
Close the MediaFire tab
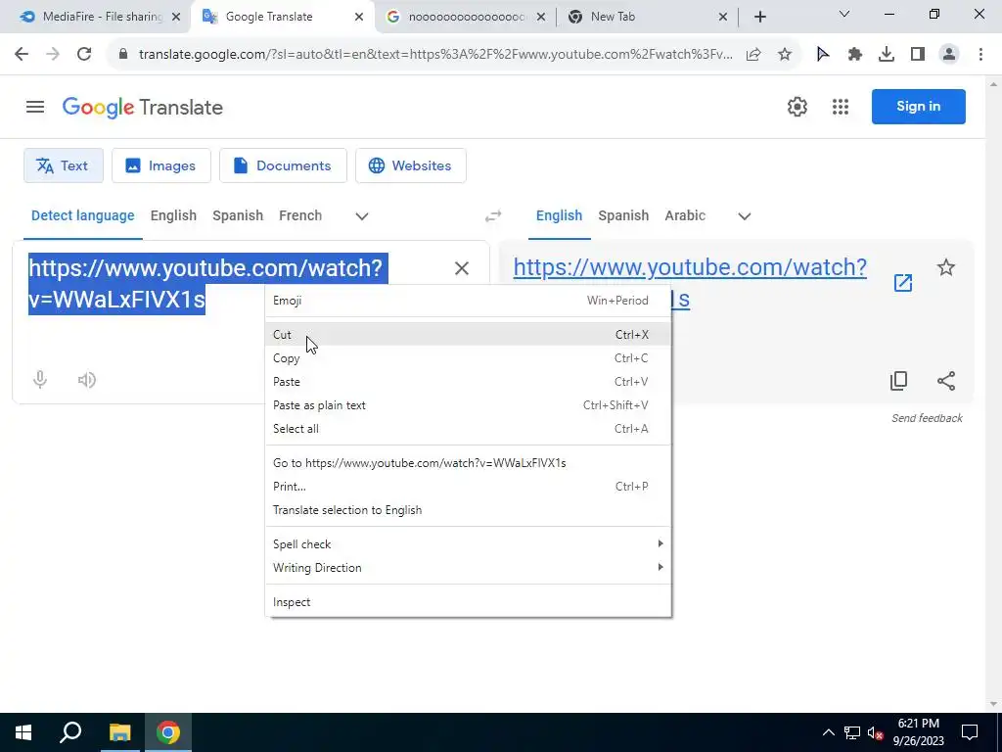pos(176,18)
